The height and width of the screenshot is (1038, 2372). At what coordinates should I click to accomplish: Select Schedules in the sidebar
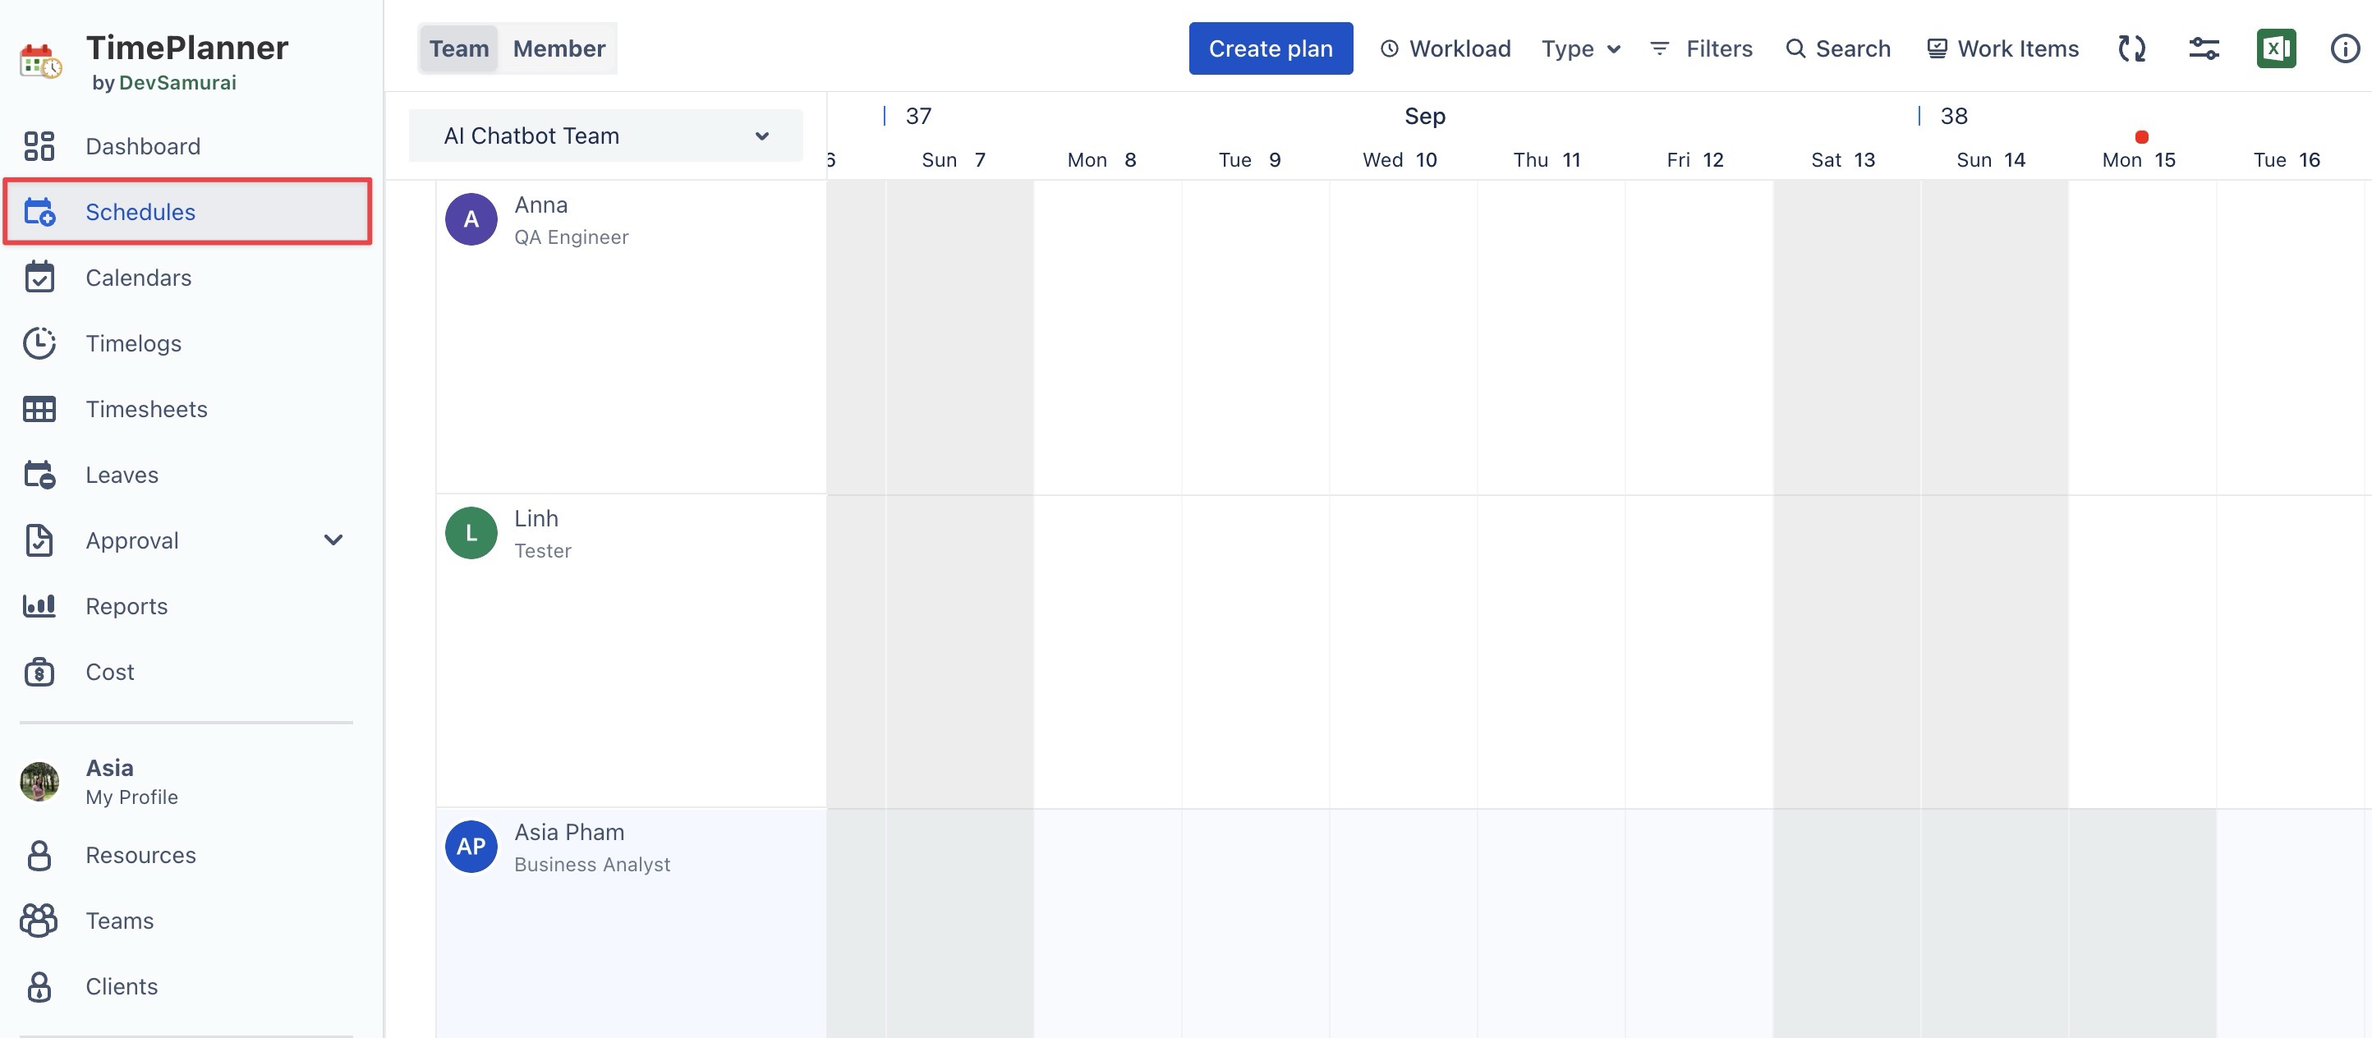pos(140,212)
